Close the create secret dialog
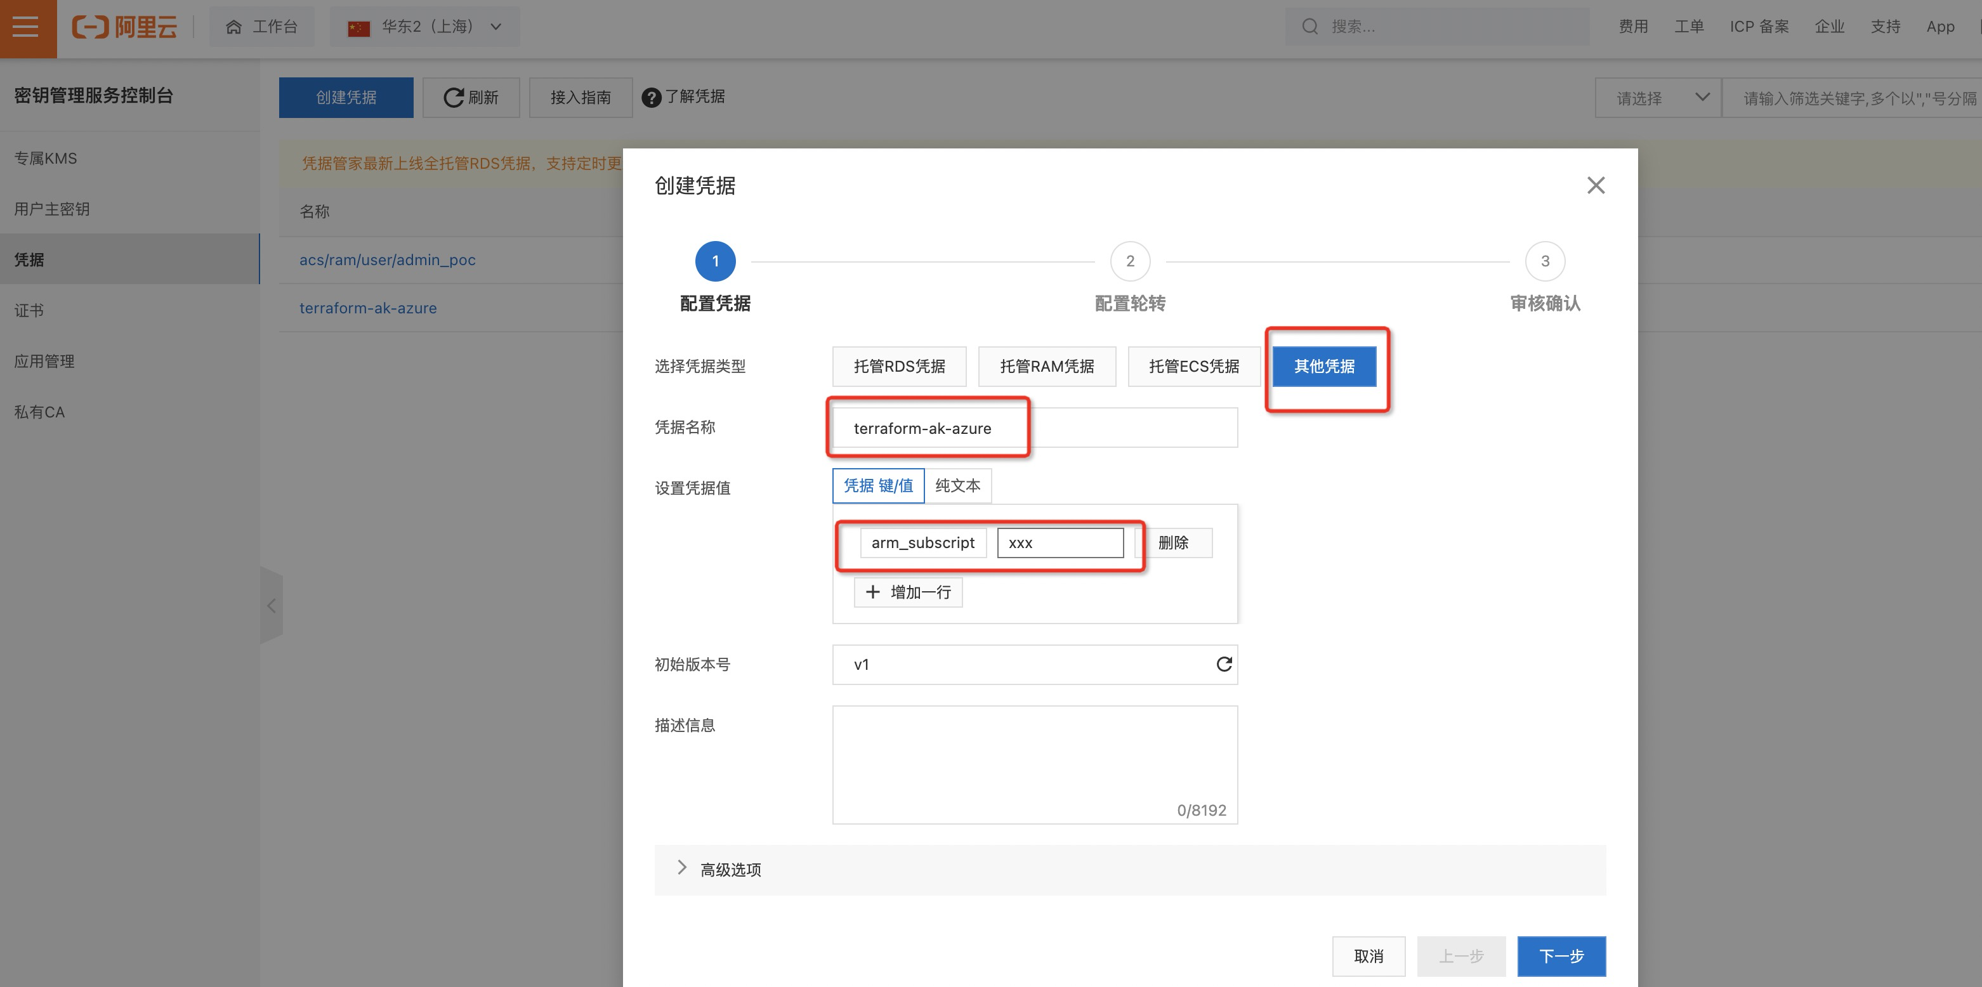Viewport: 1982px width, 987px height. coord(1596,185)
